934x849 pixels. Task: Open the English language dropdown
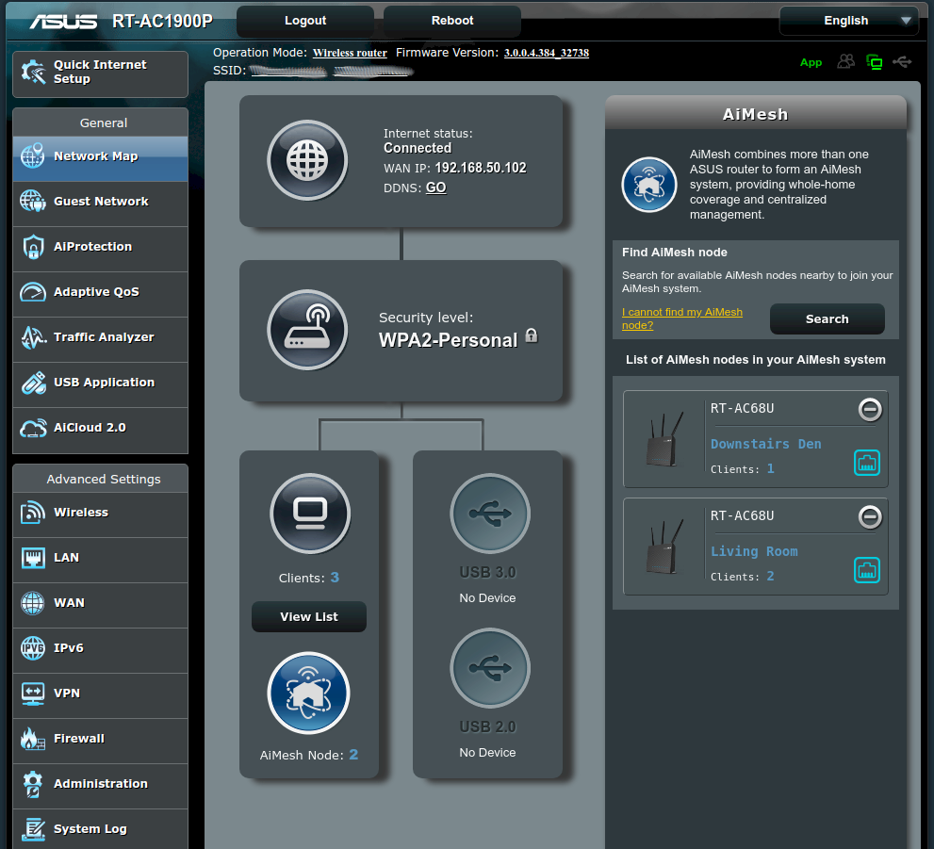849,21
